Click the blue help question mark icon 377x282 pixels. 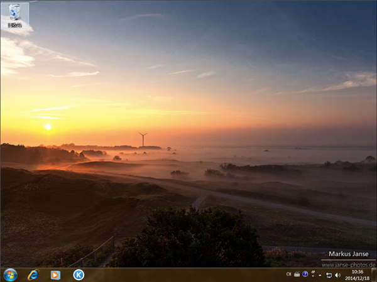(x=305, y=274)
